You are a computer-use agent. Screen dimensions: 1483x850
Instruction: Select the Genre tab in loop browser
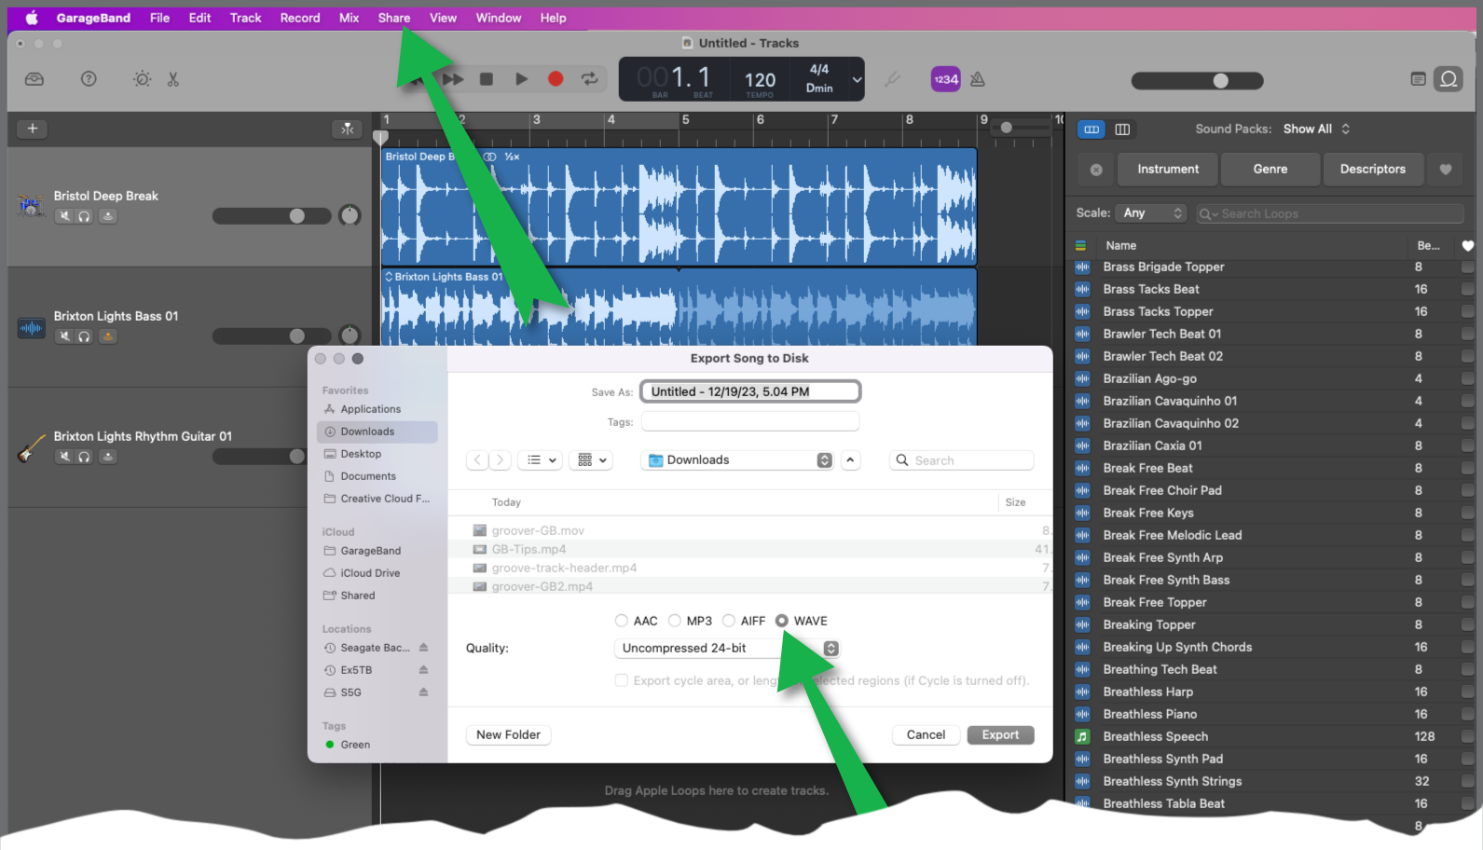1270,169
